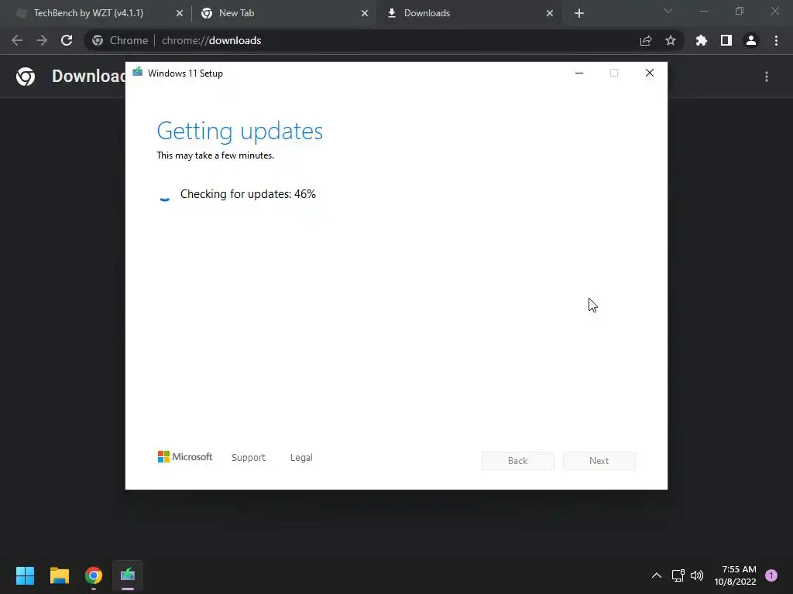The width and height of the screenshot is (793, 594).
Task: Reload the downloads page
Action: [x=67, y=40]
